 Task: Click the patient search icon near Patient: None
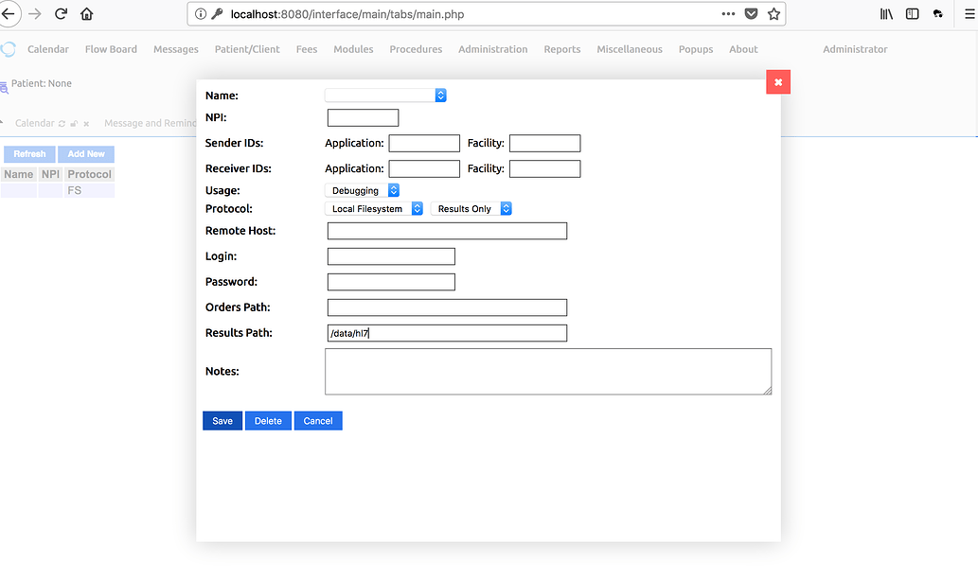coord(5,83)
